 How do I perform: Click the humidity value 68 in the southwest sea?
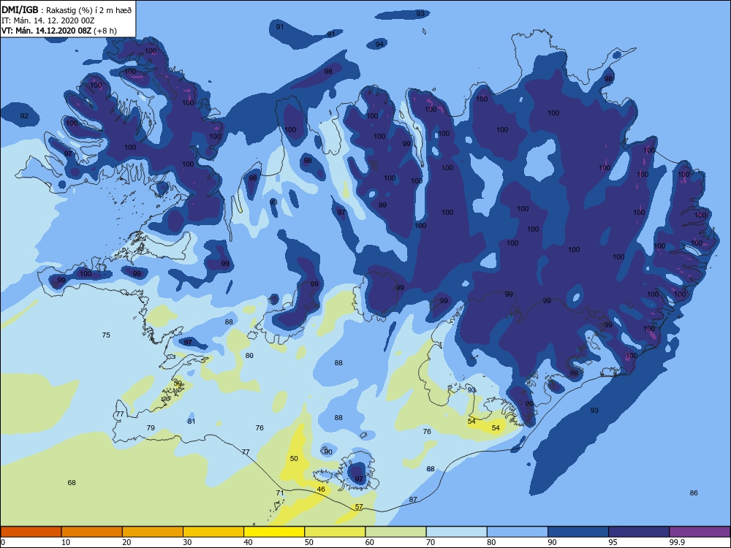click(x=72, y=482)
